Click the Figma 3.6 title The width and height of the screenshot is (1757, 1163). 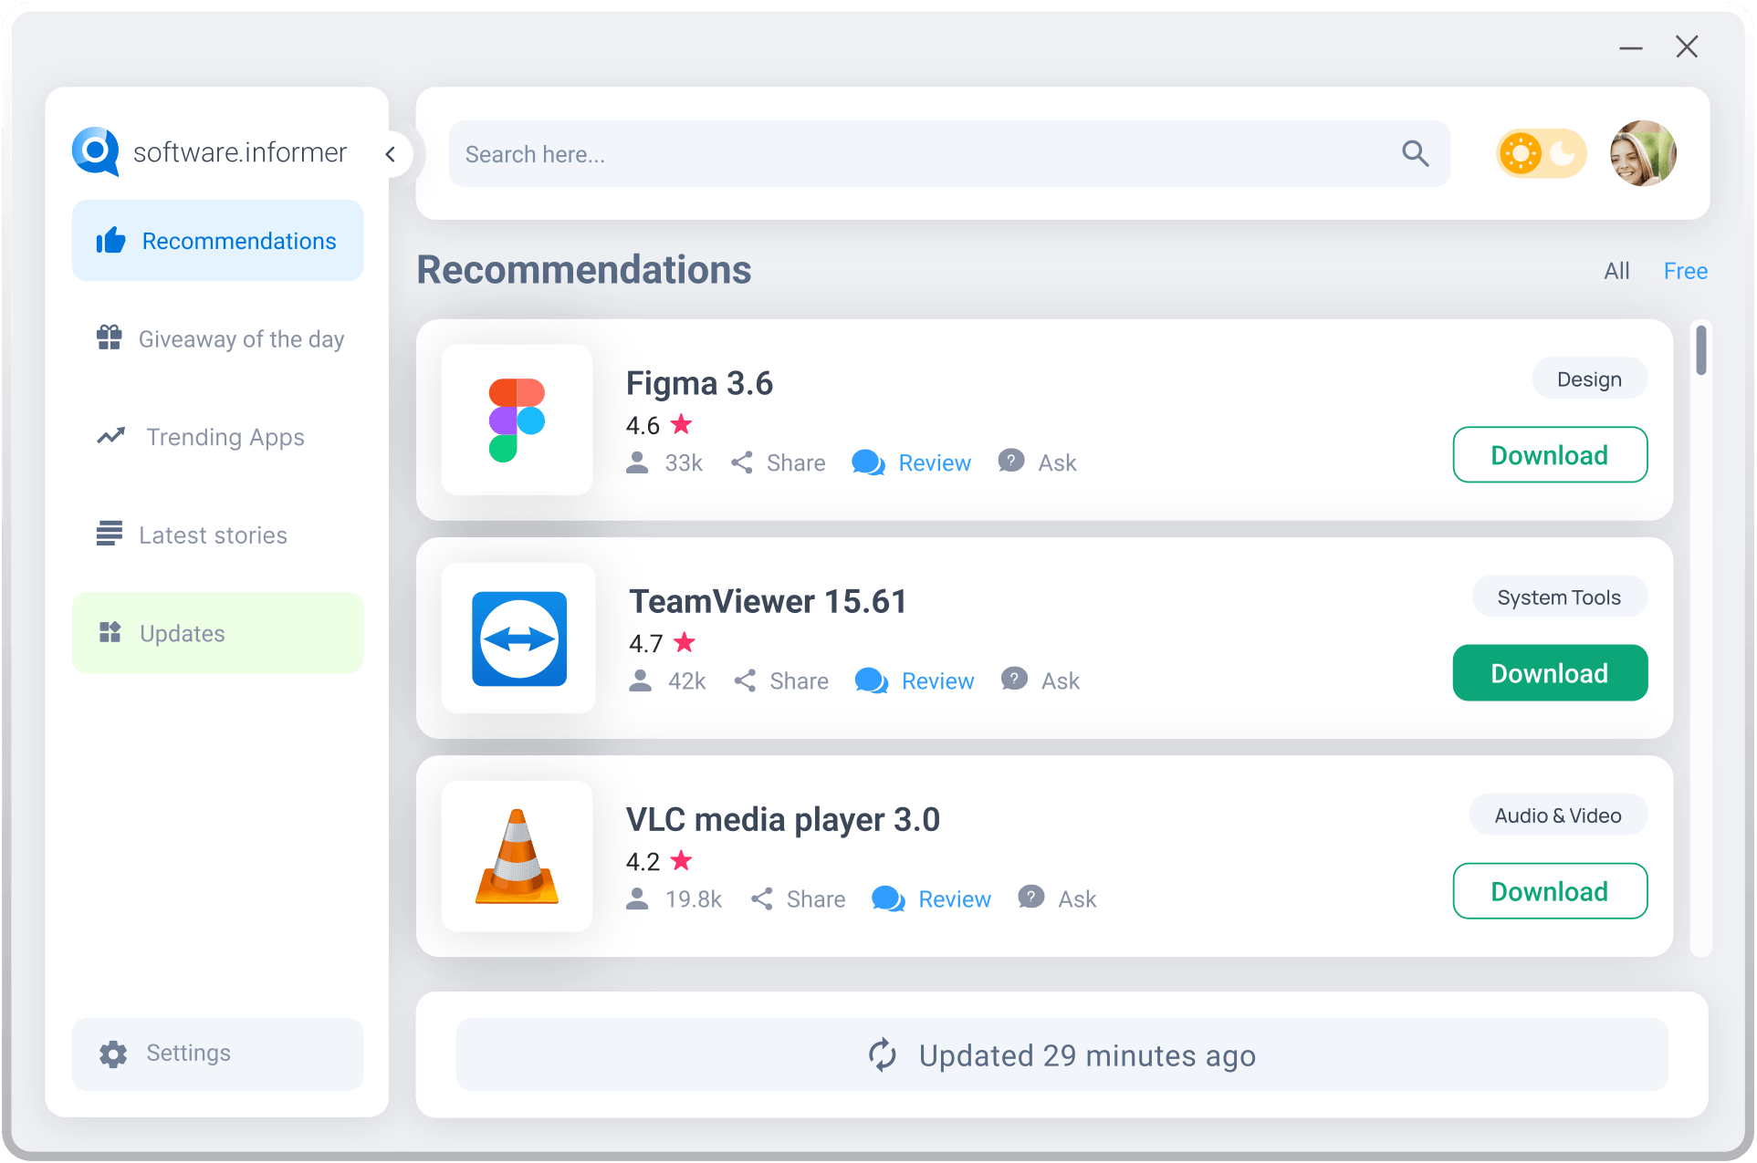699,384
